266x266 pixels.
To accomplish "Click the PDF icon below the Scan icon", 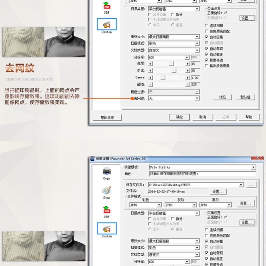I will (107, 211).
